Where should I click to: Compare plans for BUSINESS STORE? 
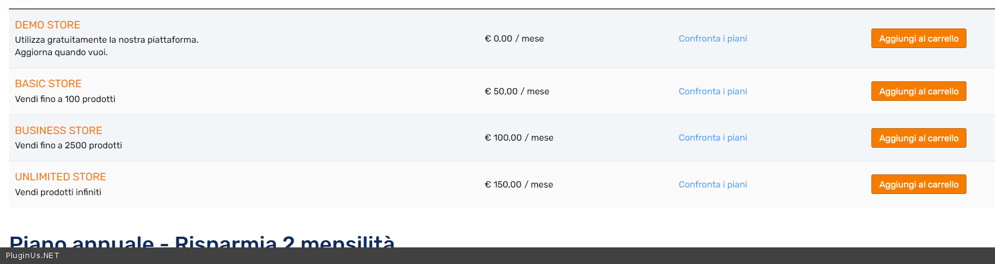click(713, 138)
